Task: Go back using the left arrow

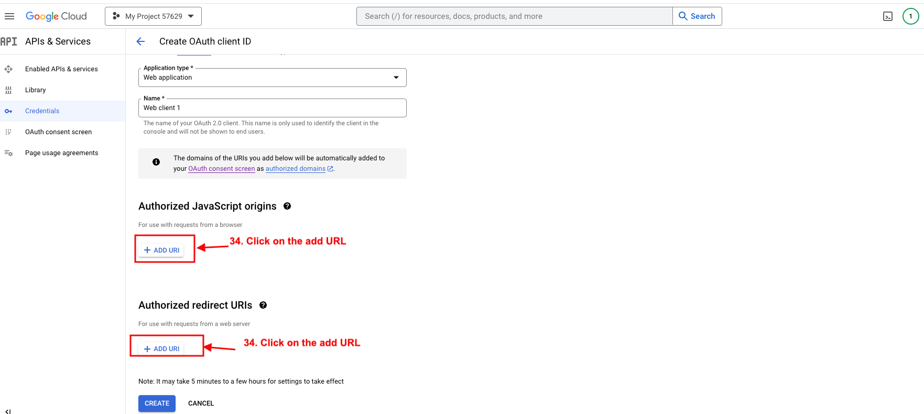Action: [x=140, y=41]
